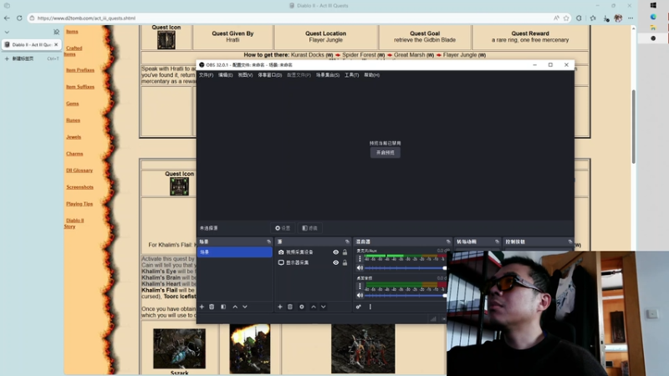Open scene filters icon in Scenes panel

(223, 307)
